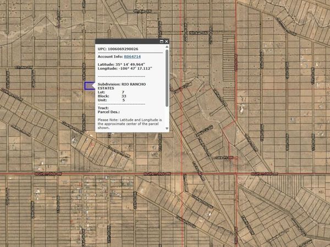This screenshot has height=247, width=330.
Task: Click the Longitude -106° 47' 17.112" value
Action: 135,69
